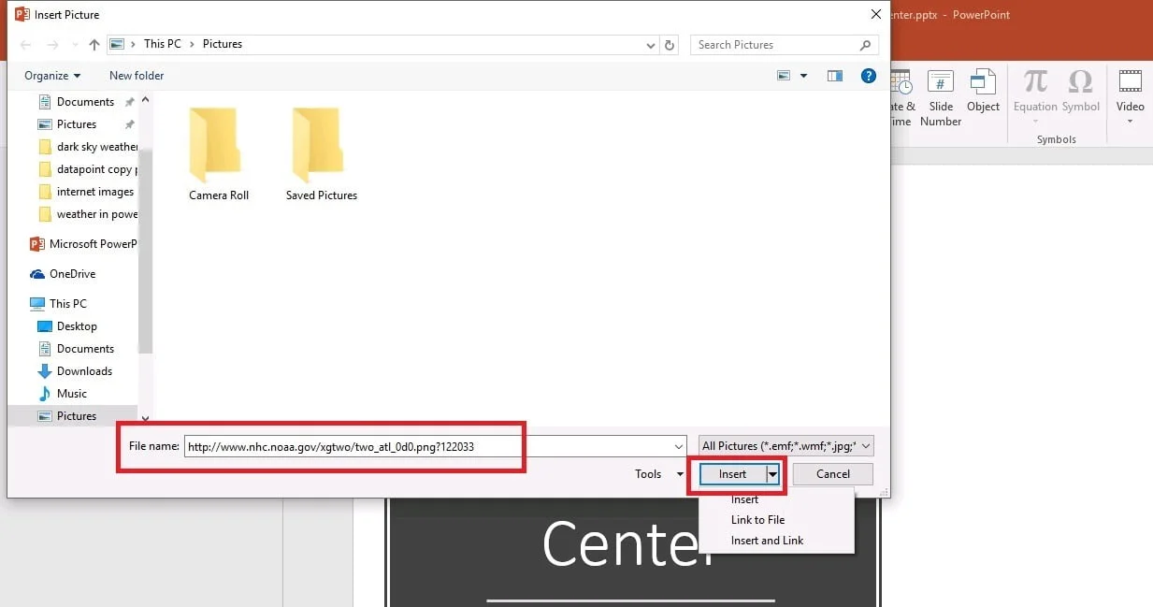This screenshot has height=607, width=1153.
Task: Open the Organize menu
Action: coord(52,76)
